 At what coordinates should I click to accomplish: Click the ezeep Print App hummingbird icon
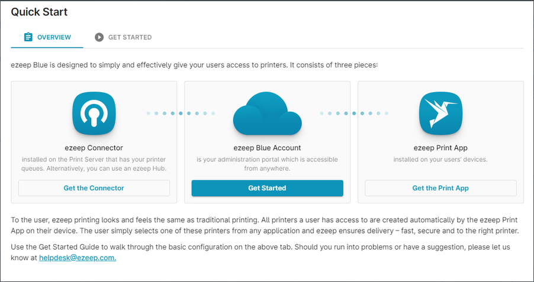click(x=440, y=114)
